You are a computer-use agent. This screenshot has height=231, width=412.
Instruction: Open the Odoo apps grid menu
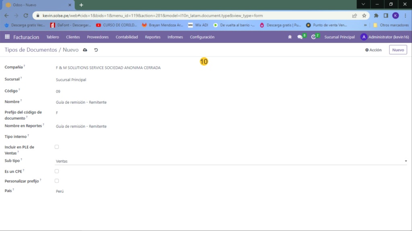(7, 37)
